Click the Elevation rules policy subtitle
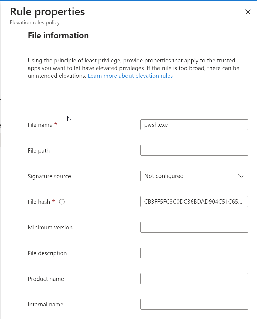 35,23
